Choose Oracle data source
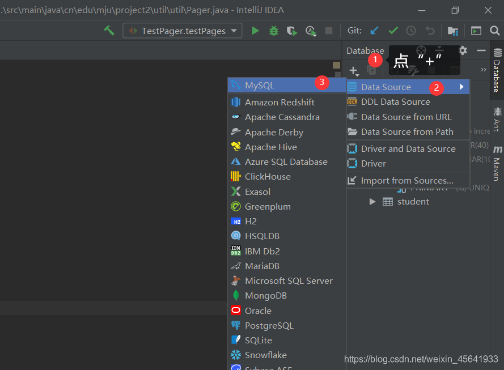 (287, 311)
